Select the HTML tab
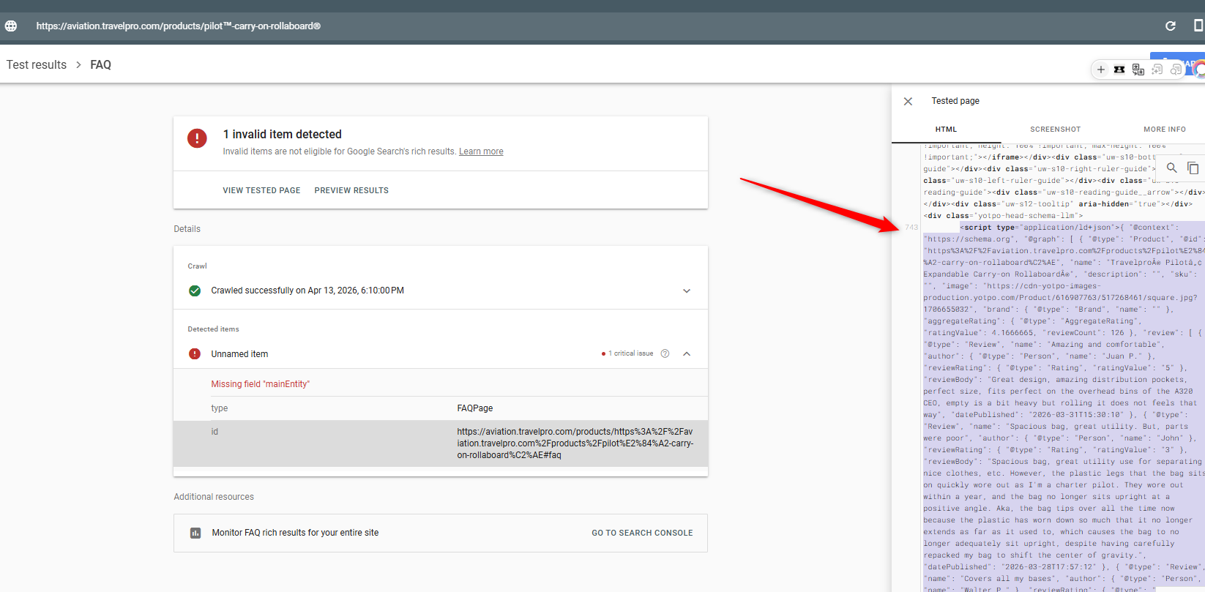The height and width of the screenshot is (592, 1205). pos(946,130)
